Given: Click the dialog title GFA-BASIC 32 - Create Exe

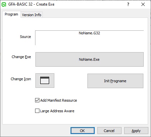Looking at the screenshot, I should click(x=31, y=4).
